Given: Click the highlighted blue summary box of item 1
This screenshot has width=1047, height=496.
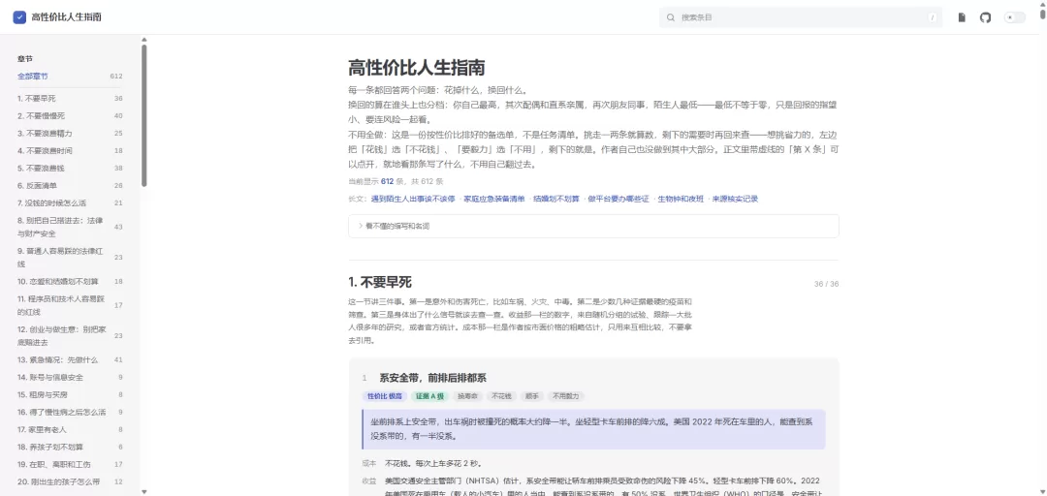Looking at the screenshot, I should (x=593, y=429).
